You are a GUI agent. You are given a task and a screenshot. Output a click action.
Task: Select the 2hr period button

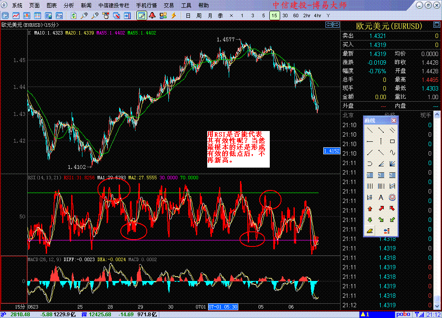click(x=307, y=16)
